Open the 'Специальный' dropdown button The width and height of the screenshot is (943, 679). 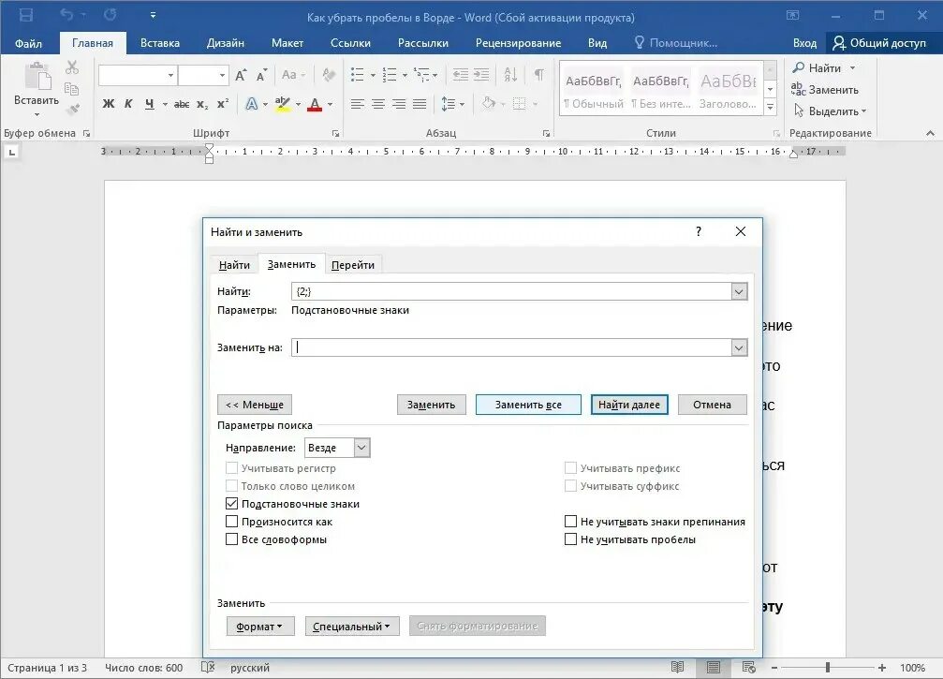[352, 626]
